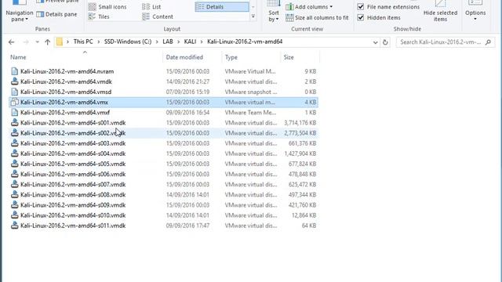Navigate to SSD-Windows (C:) breadcrumb

[x=128, y=42]
